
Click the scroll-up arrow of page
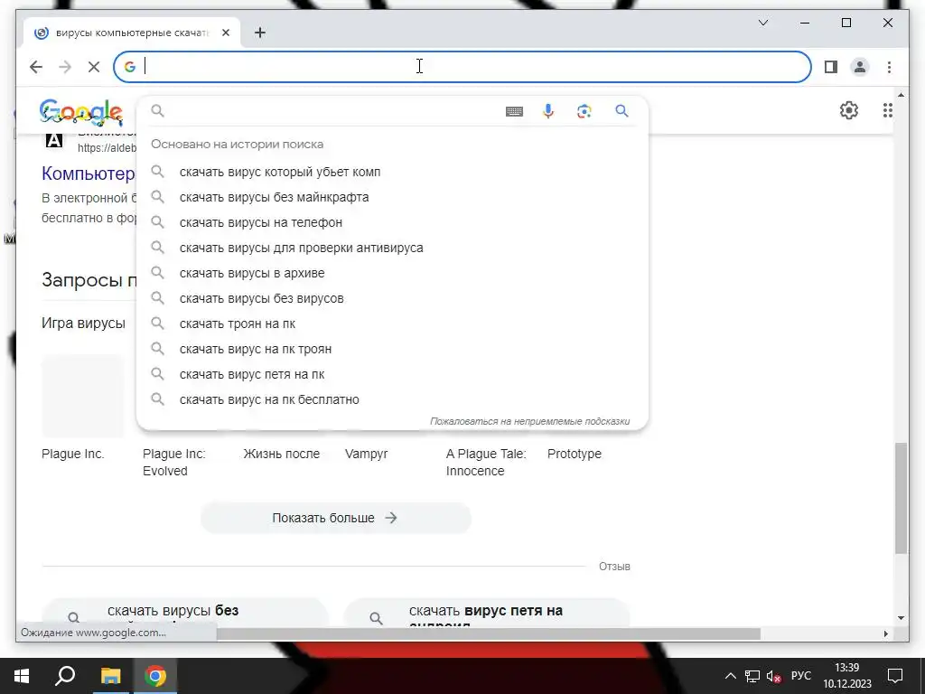pos(901,95)
